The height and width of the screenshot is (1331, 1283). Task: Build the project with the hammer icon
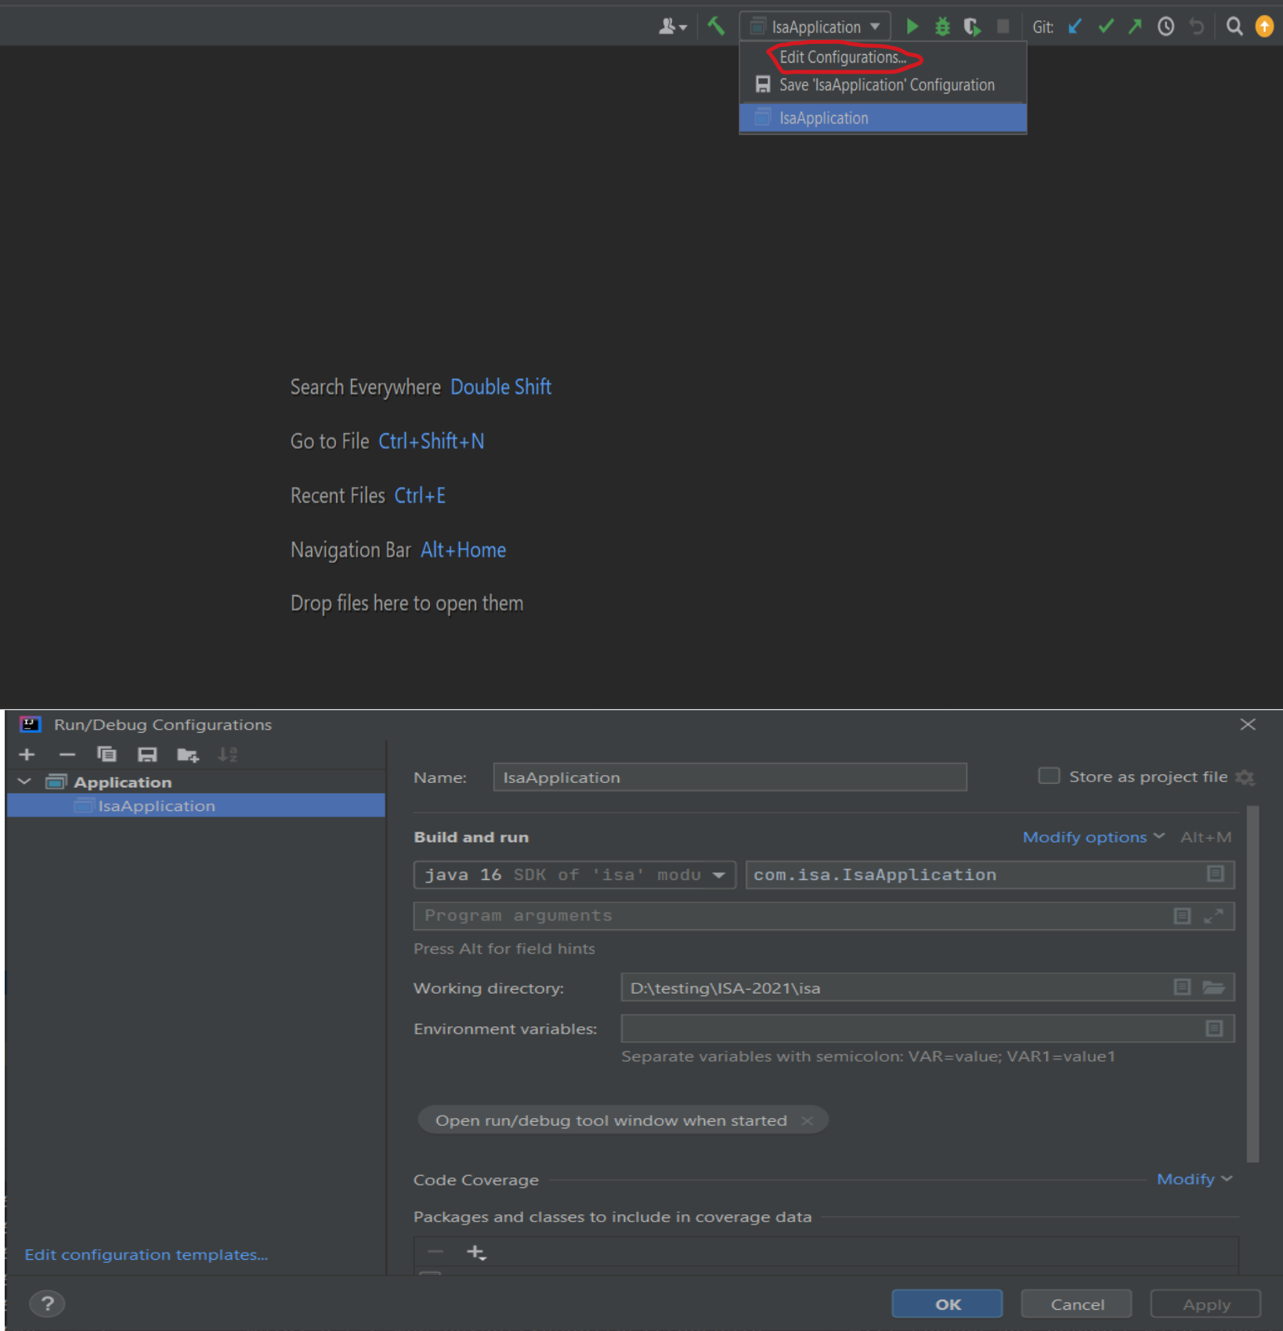coord(716,26)
